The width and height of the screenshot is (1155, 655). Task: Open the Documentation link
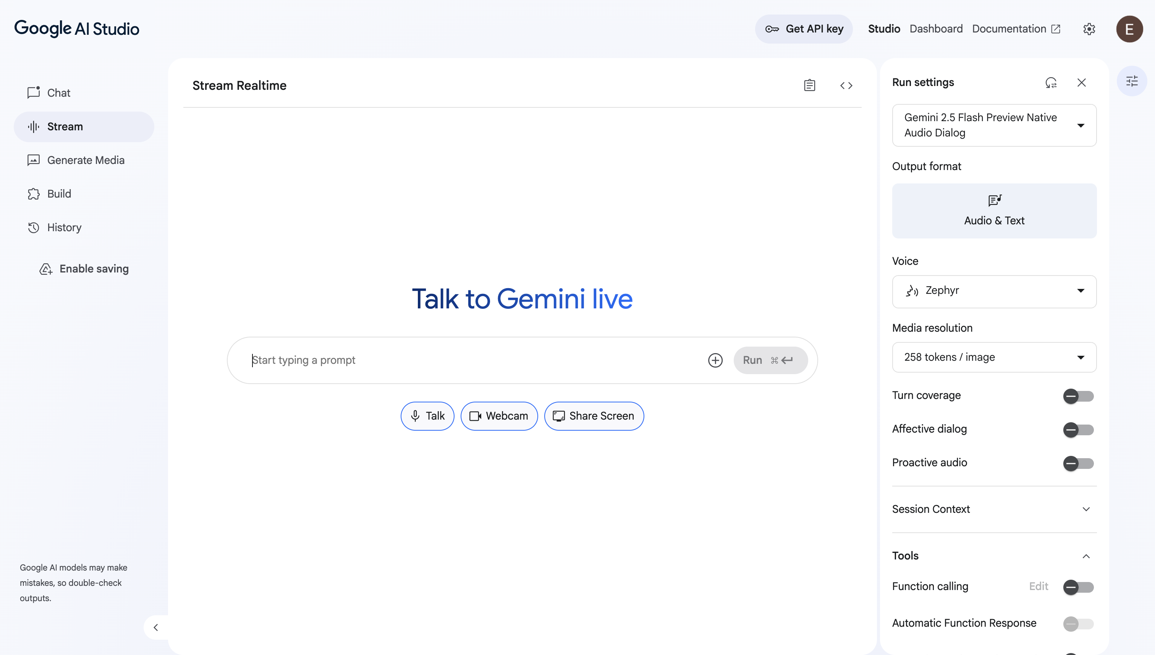coord(1016,29)
